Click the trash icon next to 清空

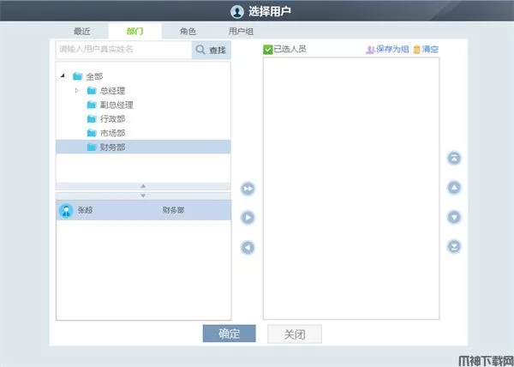pos(416,50)
